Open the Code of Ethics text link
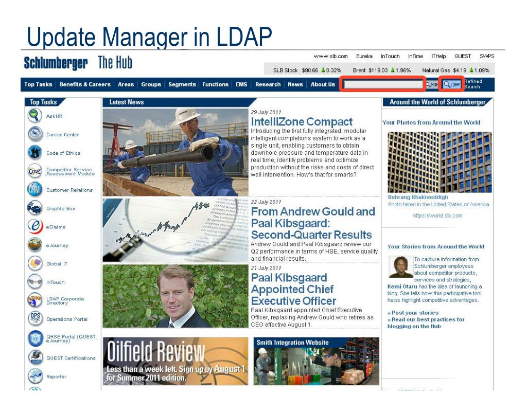 [x=63, y=153]
